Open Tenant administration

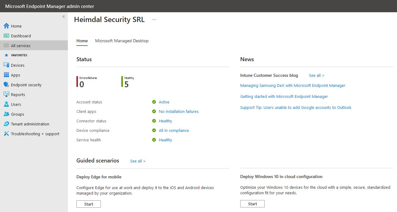[x=30, y=124]
